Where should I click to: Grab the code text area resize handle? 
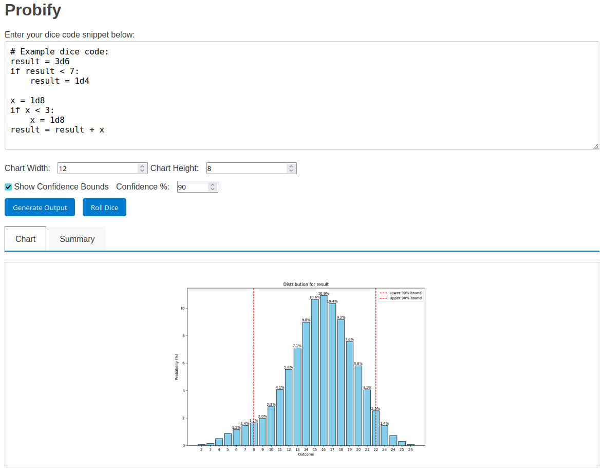point(596,147)
